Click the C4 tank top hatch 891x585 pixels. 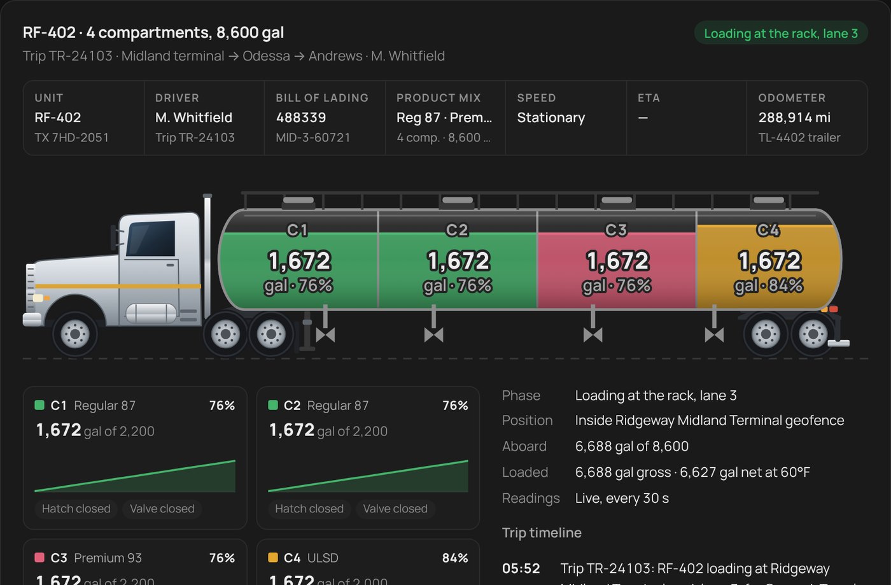(769, 201)
